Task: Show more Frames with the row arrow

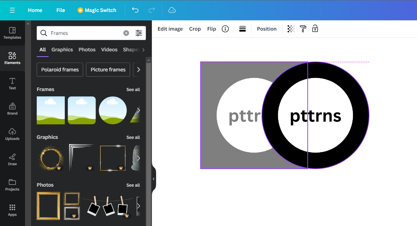Action: (x=138, y=110)
